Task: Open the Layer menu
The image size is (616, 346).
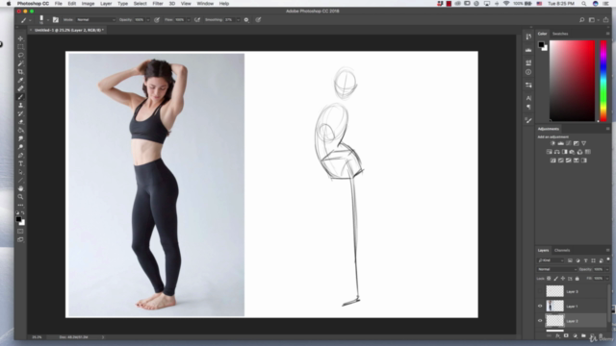Action: click(x=106, y=4)
